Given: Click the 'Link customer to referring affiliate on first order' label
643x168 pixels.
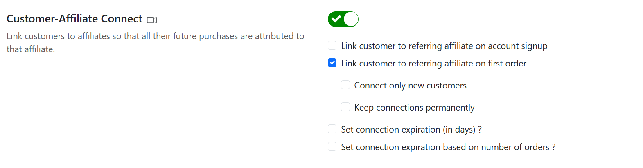Looking at the screenshot, I should (x=433, y=64).
